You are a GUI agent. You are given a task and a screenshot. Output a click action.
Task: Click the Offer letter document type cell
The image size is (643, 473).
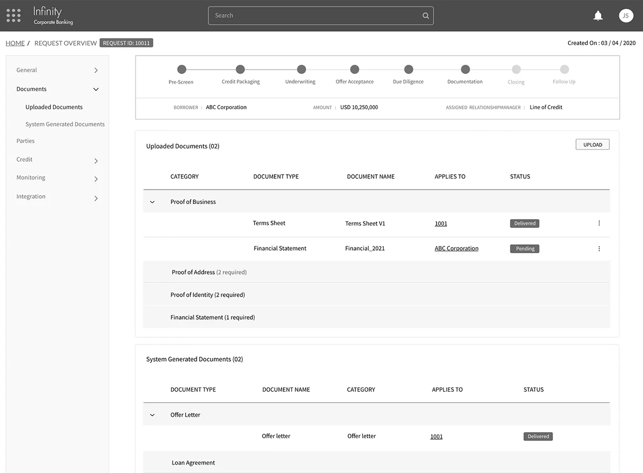pyautogui.click(x=276, y=436)
